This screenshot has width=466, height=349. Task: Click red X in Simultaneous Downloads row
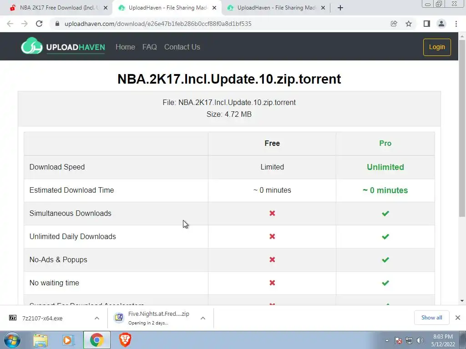click(x=272, y=213)
